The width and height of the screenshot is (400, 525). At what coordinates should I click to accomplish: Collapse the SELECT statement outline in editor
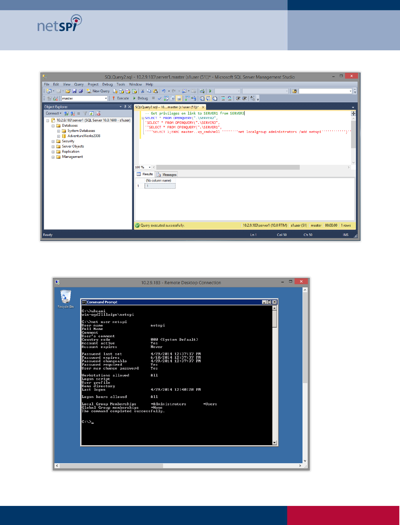coord(143,118)
